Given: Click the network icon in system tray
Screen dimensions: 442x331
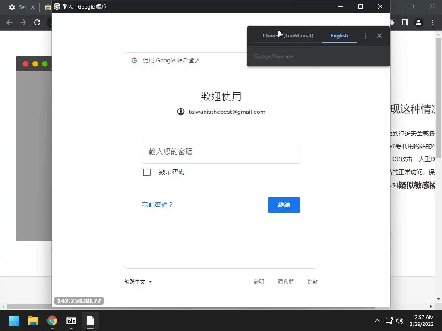Looking at the screenshot, I should [x=389, y=321].
